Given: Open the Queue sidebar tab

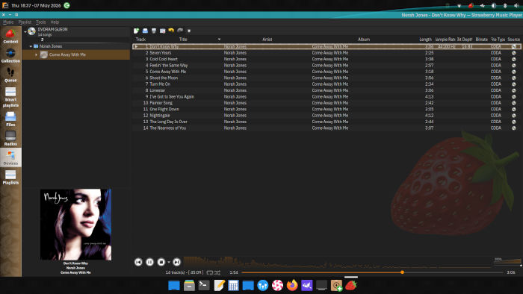Looking at the screenshot, I should [10, 75].
